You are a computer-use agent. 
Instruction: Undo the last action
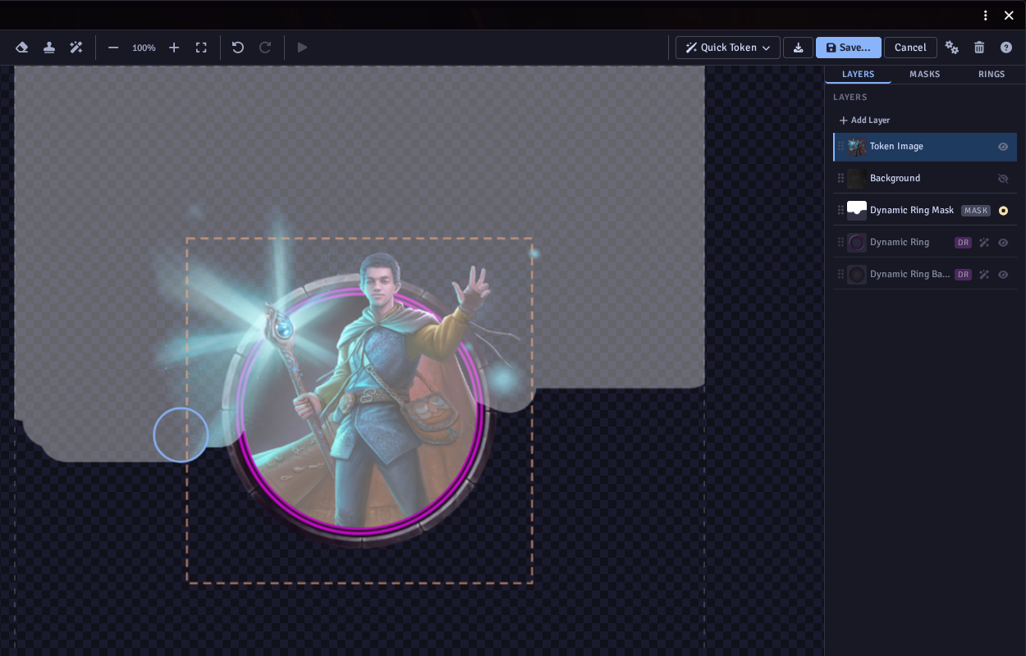coord(238,48)
